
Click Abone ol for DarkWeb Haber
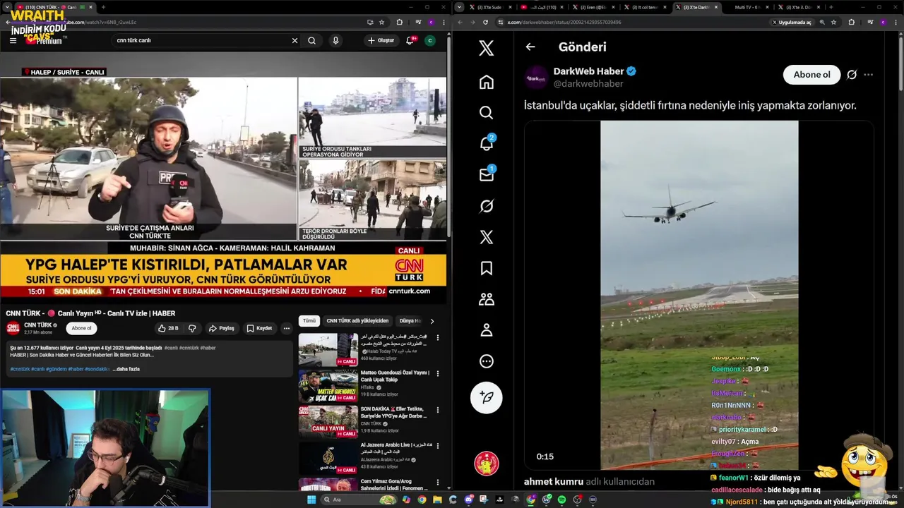tap(811, 75)
